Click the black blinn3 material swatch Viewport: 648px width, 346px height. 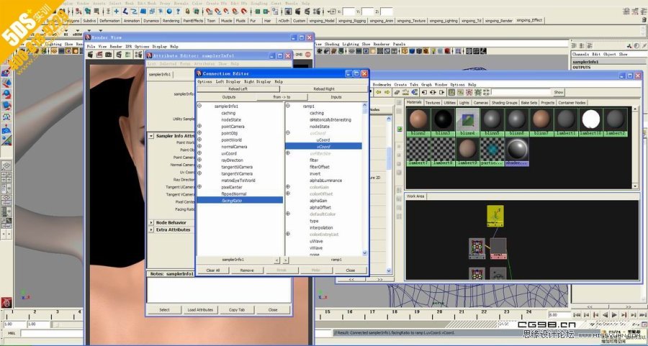point(442,119)
